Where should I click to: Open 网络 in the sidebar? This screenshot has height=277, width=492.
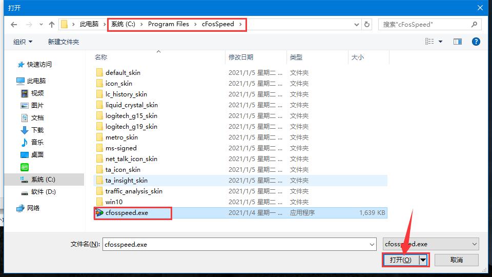click(33, 208)
